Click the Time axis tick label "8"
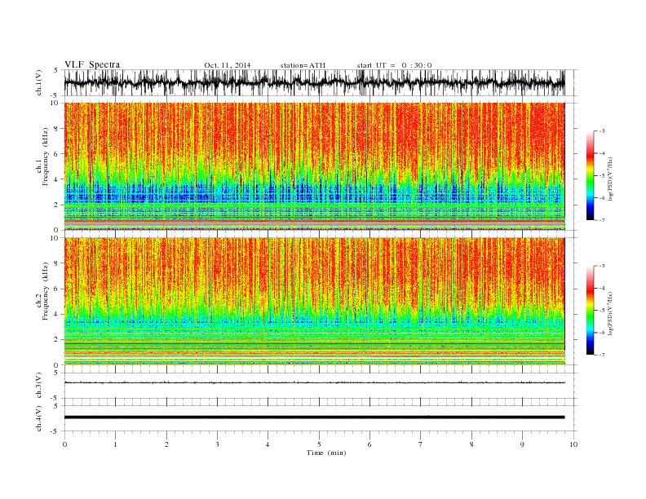Screen dimensions: 646x499 coord(471,444)
